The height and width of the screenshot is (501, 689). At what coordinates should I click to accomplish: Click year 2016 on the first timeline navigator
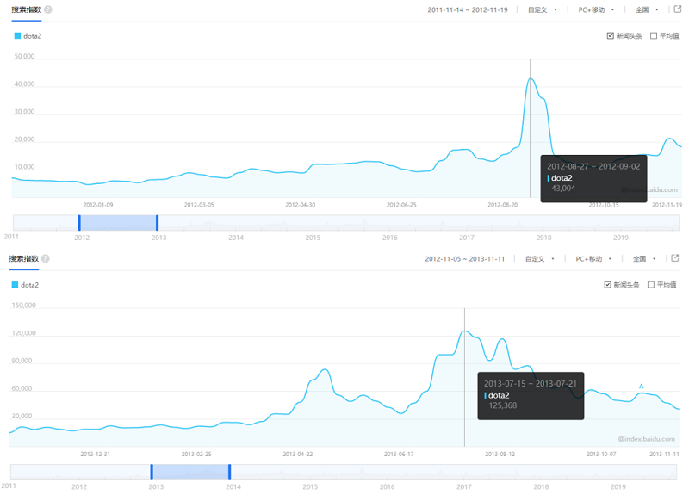390,238
